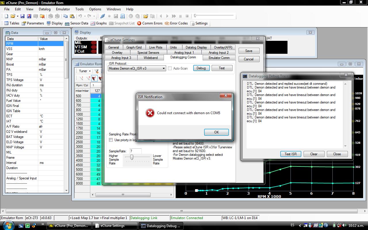Click Test ISR in Debug Trace window

tap(291, 154)
